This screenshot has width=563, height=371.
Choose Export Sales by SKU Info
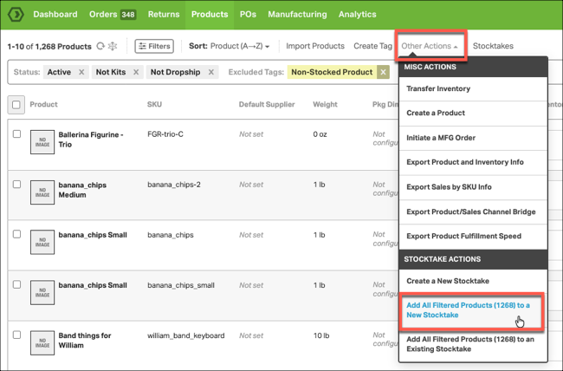click(x=473, y=187)
